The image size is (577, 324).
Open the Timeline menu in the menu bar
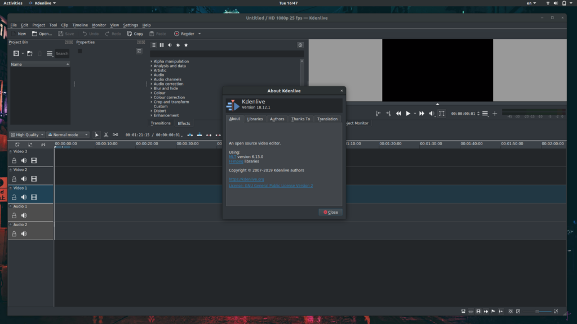pyautogui.click(x=80, y=25)
